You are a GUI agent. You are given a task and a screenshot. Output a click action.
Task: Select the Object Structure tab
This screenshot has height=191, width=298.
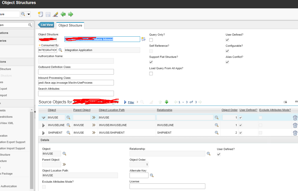[70, 25]
